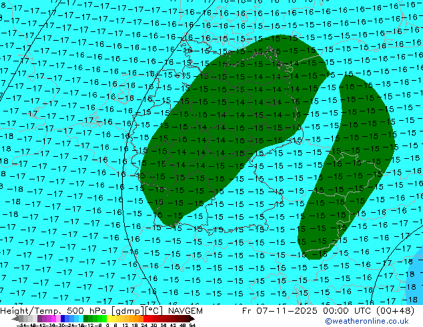Click the gray left arrow of legend
This screenshot has width=423, height=327.
15,318
